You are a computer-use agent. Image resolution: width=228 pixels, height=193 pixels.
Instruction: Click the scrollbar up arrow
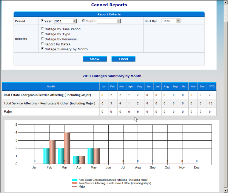[x=226, y=2]
